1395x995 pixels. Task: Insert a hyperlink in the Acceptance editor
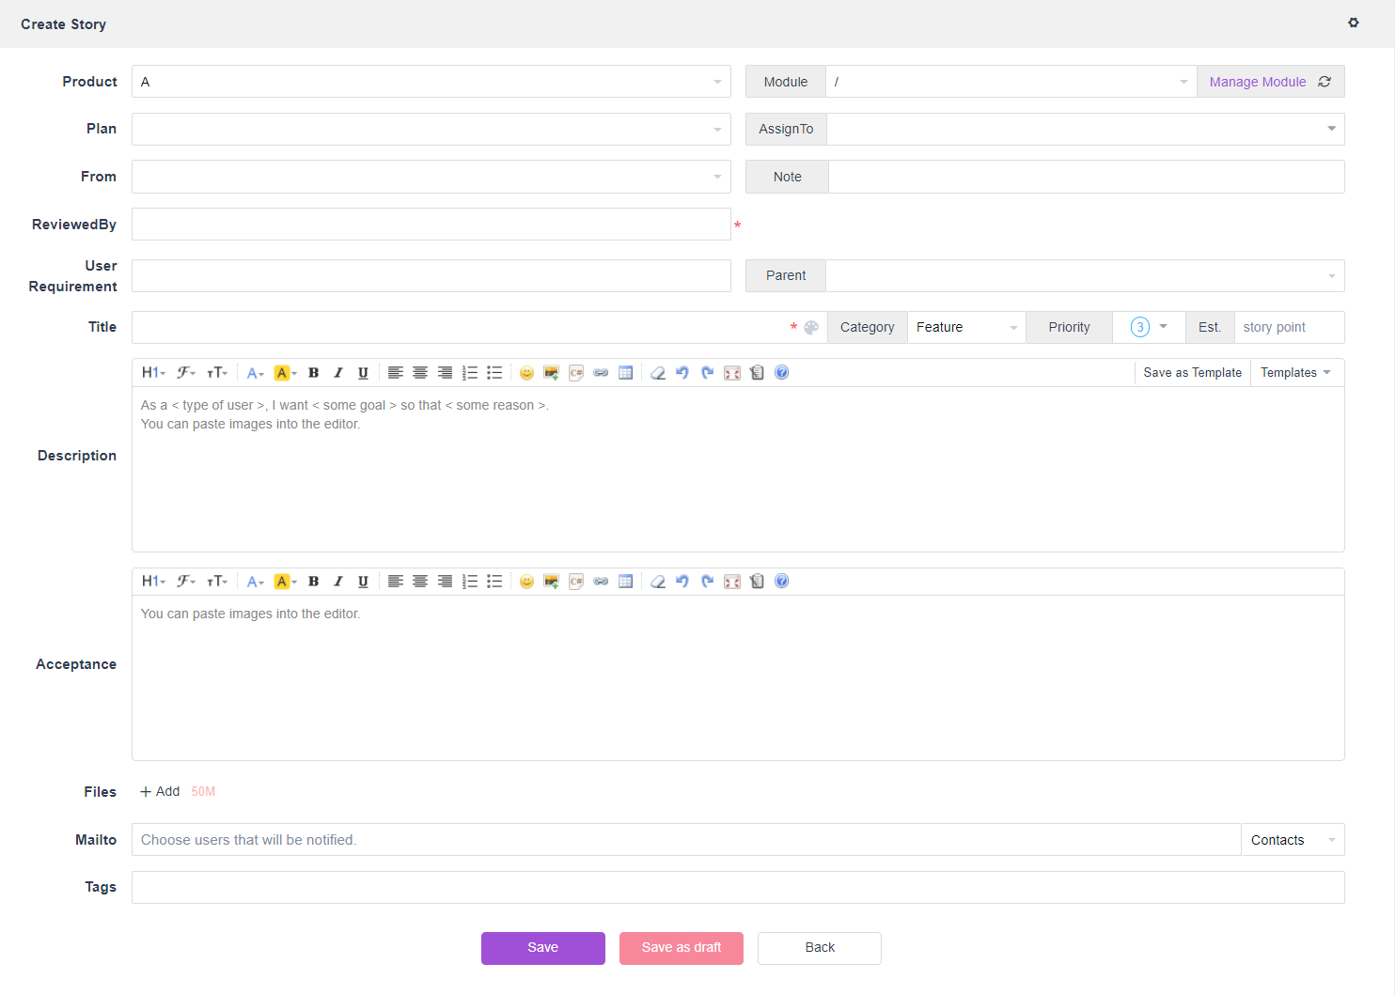click(601, 582)
